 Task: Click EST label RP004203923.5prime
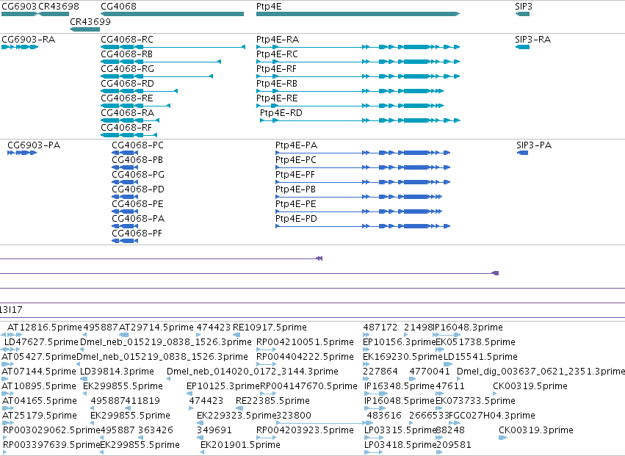[305, 431]
